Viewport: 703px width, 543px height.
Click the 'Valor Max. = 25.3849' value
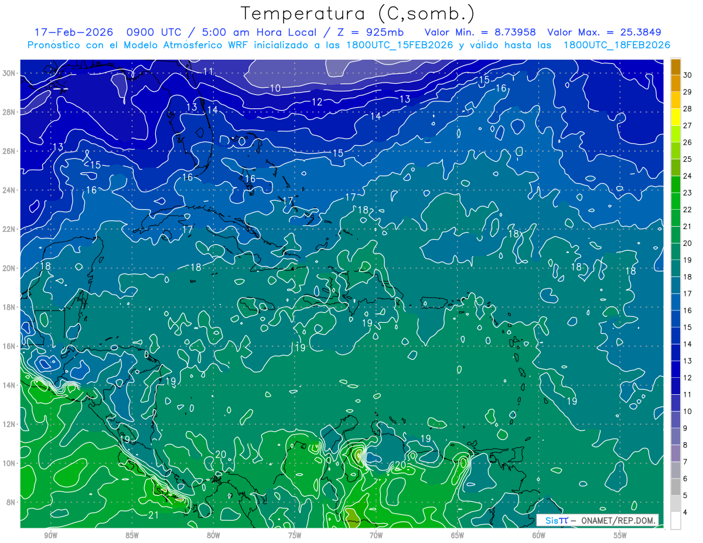tap(605, 32)
